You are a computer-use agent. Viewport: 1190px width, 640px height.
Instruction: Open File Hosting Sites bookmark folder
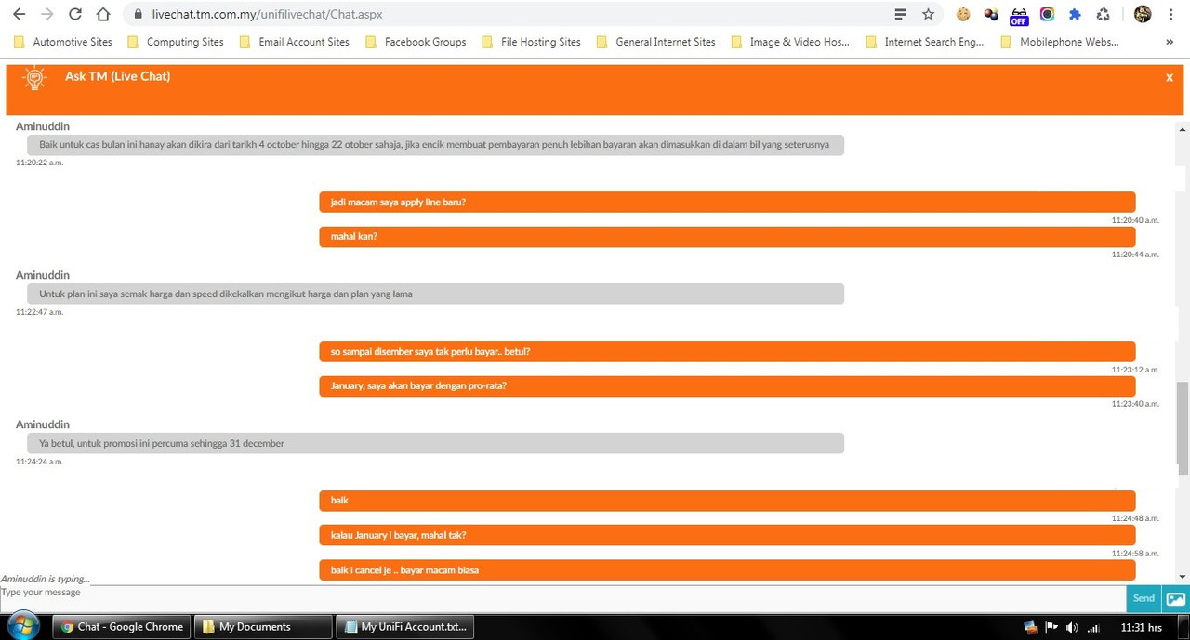click(x=531, y=42)
